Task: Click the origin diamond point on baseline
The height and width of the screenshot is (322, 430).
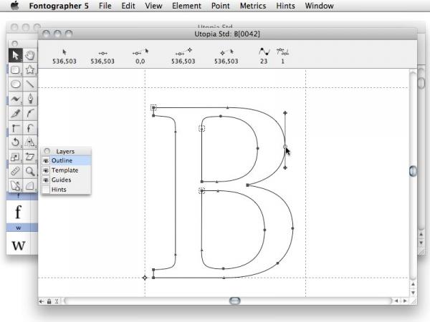Action: pos(145,278)
